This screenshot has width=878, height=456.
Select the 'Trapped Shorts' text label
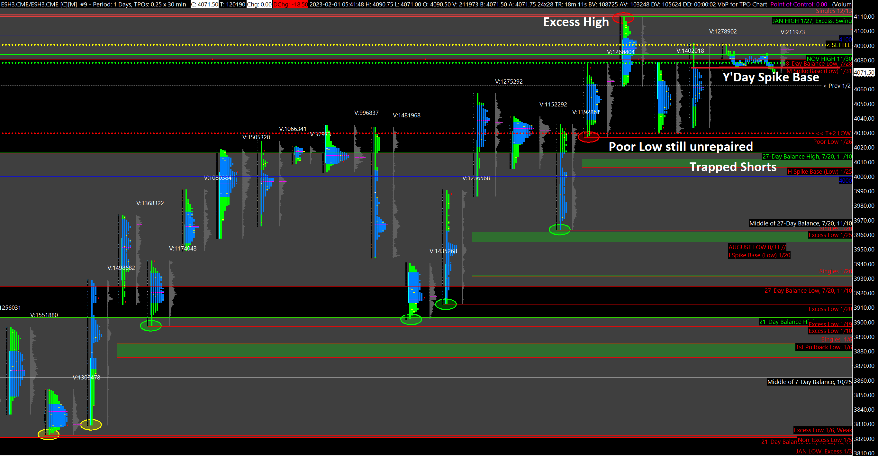point(733,167)
